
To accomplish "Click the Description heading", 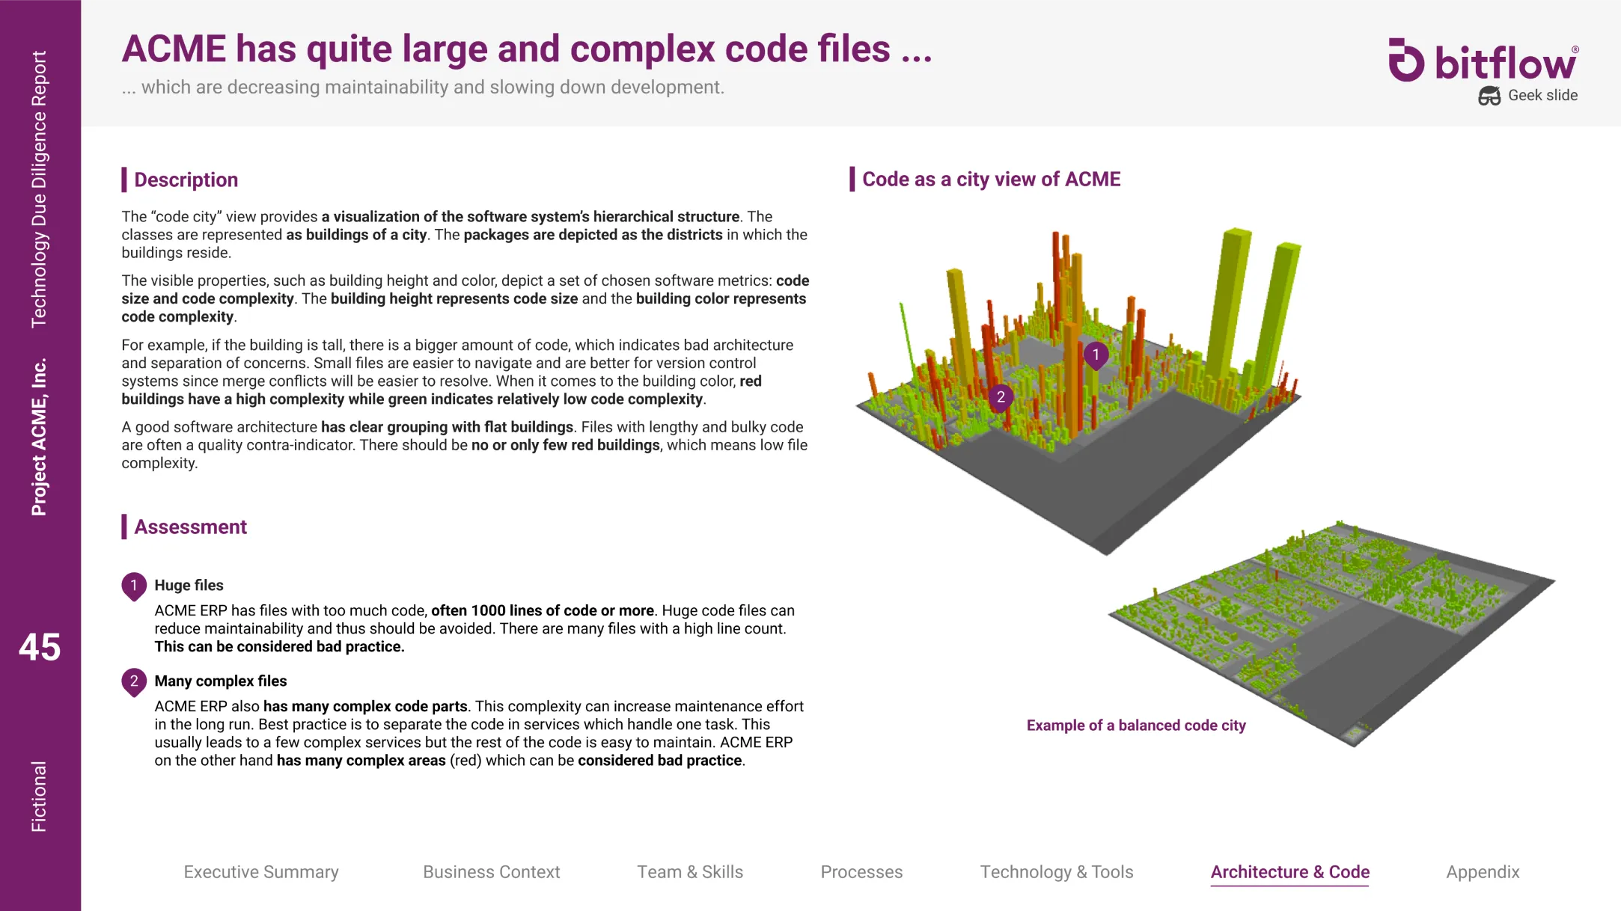I will (186, 180).
